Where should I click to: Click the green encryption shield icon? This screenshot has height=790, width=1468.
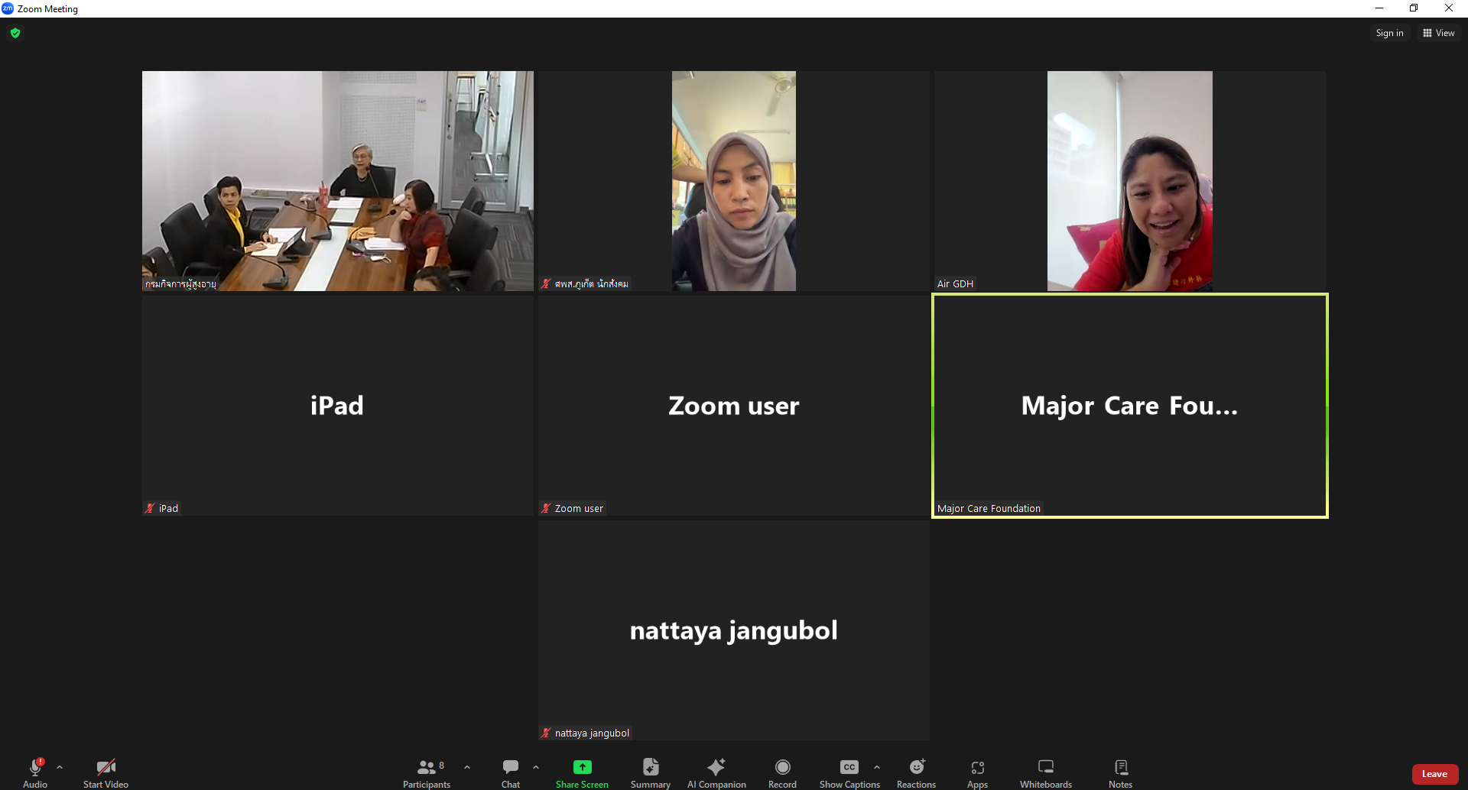pos(15,33)
